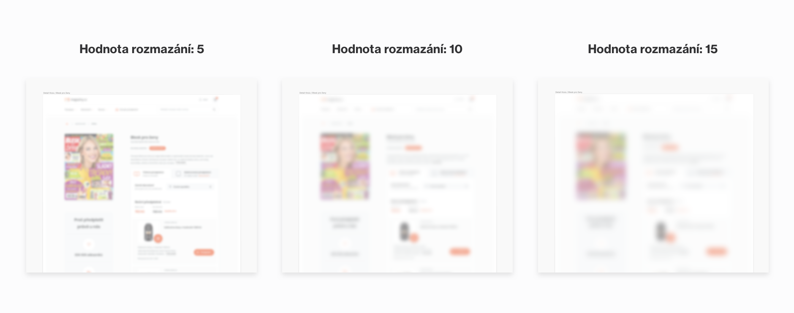The width and height of the screenshot is (794, 313).
Task: Click the magazine cover in blur 15 preview
Action: [x=601, y=165]
